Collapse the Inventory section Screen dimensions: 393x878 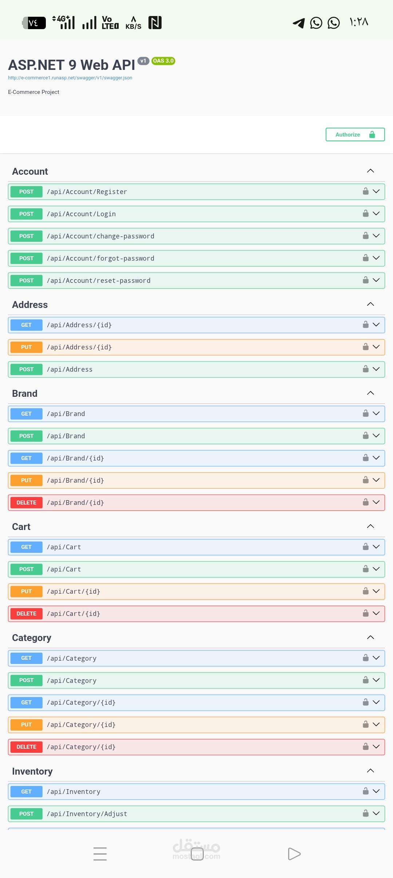pos(370,771)
